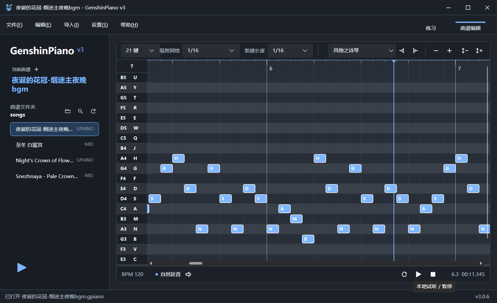Click the plus zoom-in icon in toolbar
Image resolution: width=497 pixels, height=303 pixels.
(x=449, y=50)
